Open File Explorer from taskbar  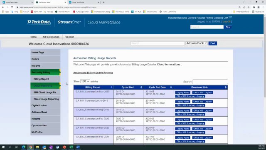click(37, 147)
